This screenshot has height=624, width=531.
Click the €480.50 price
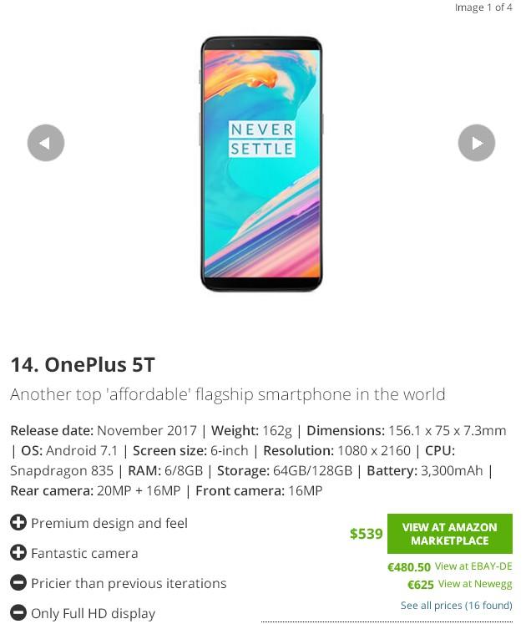click(409, 567)
